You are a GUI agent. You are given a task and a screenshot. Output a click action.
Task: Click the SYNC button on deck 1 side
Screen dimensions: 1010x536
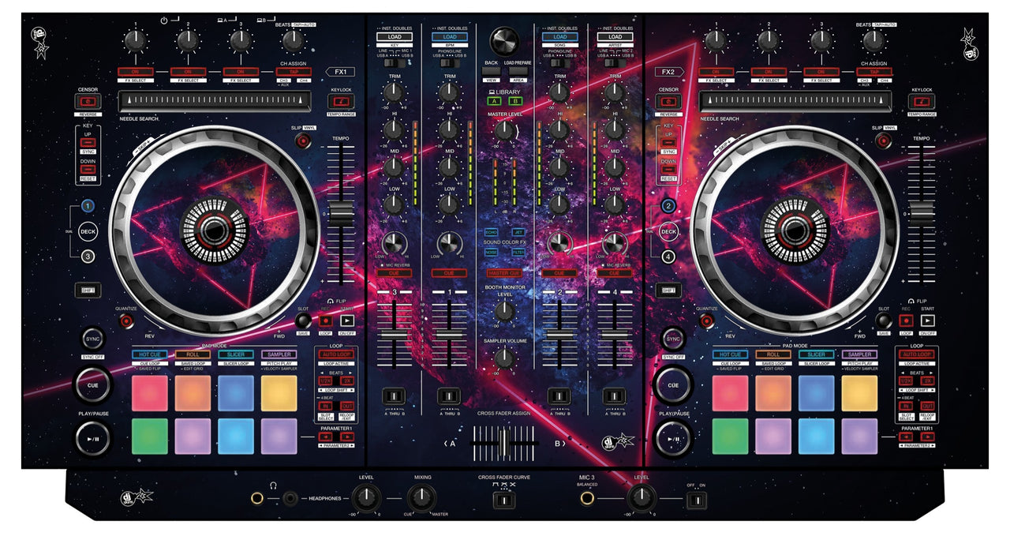[93, 339]
